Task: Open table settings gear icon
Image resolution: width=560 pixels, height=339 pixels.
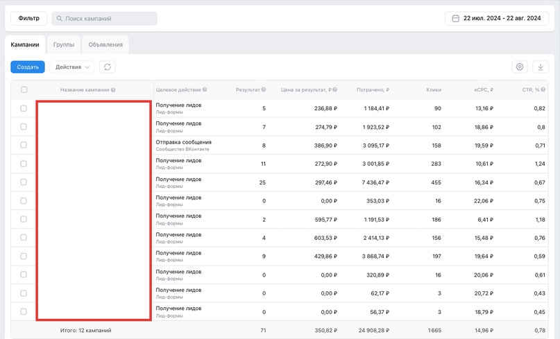Action: 520,67
